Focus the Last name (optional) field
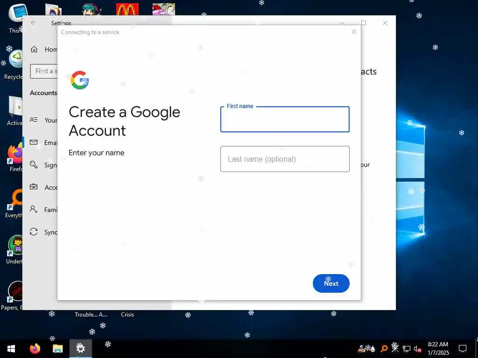 pyautogui.click(x=285, y=159)
